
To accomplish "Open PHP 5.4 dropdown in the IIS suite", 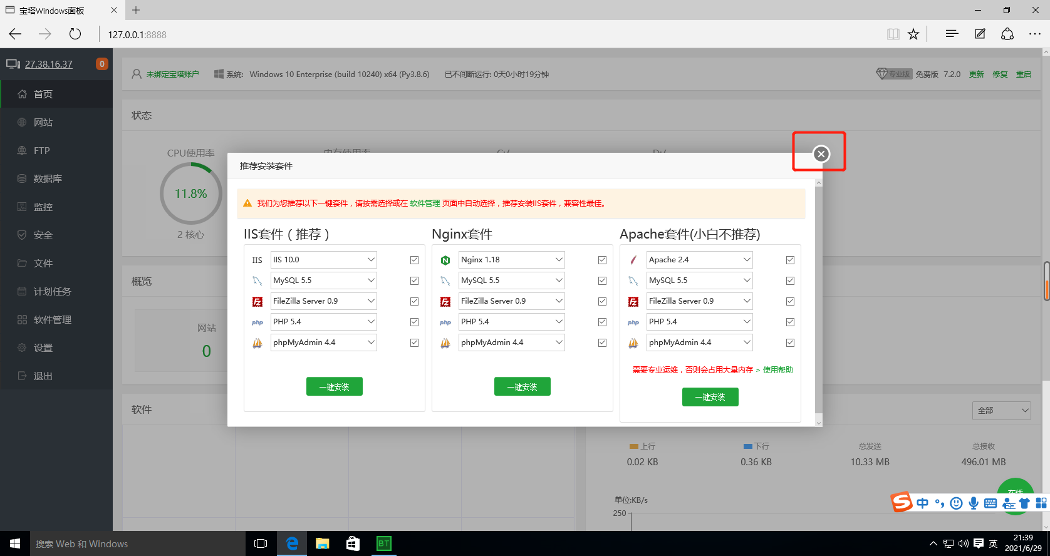I will [x=324, y=322].
